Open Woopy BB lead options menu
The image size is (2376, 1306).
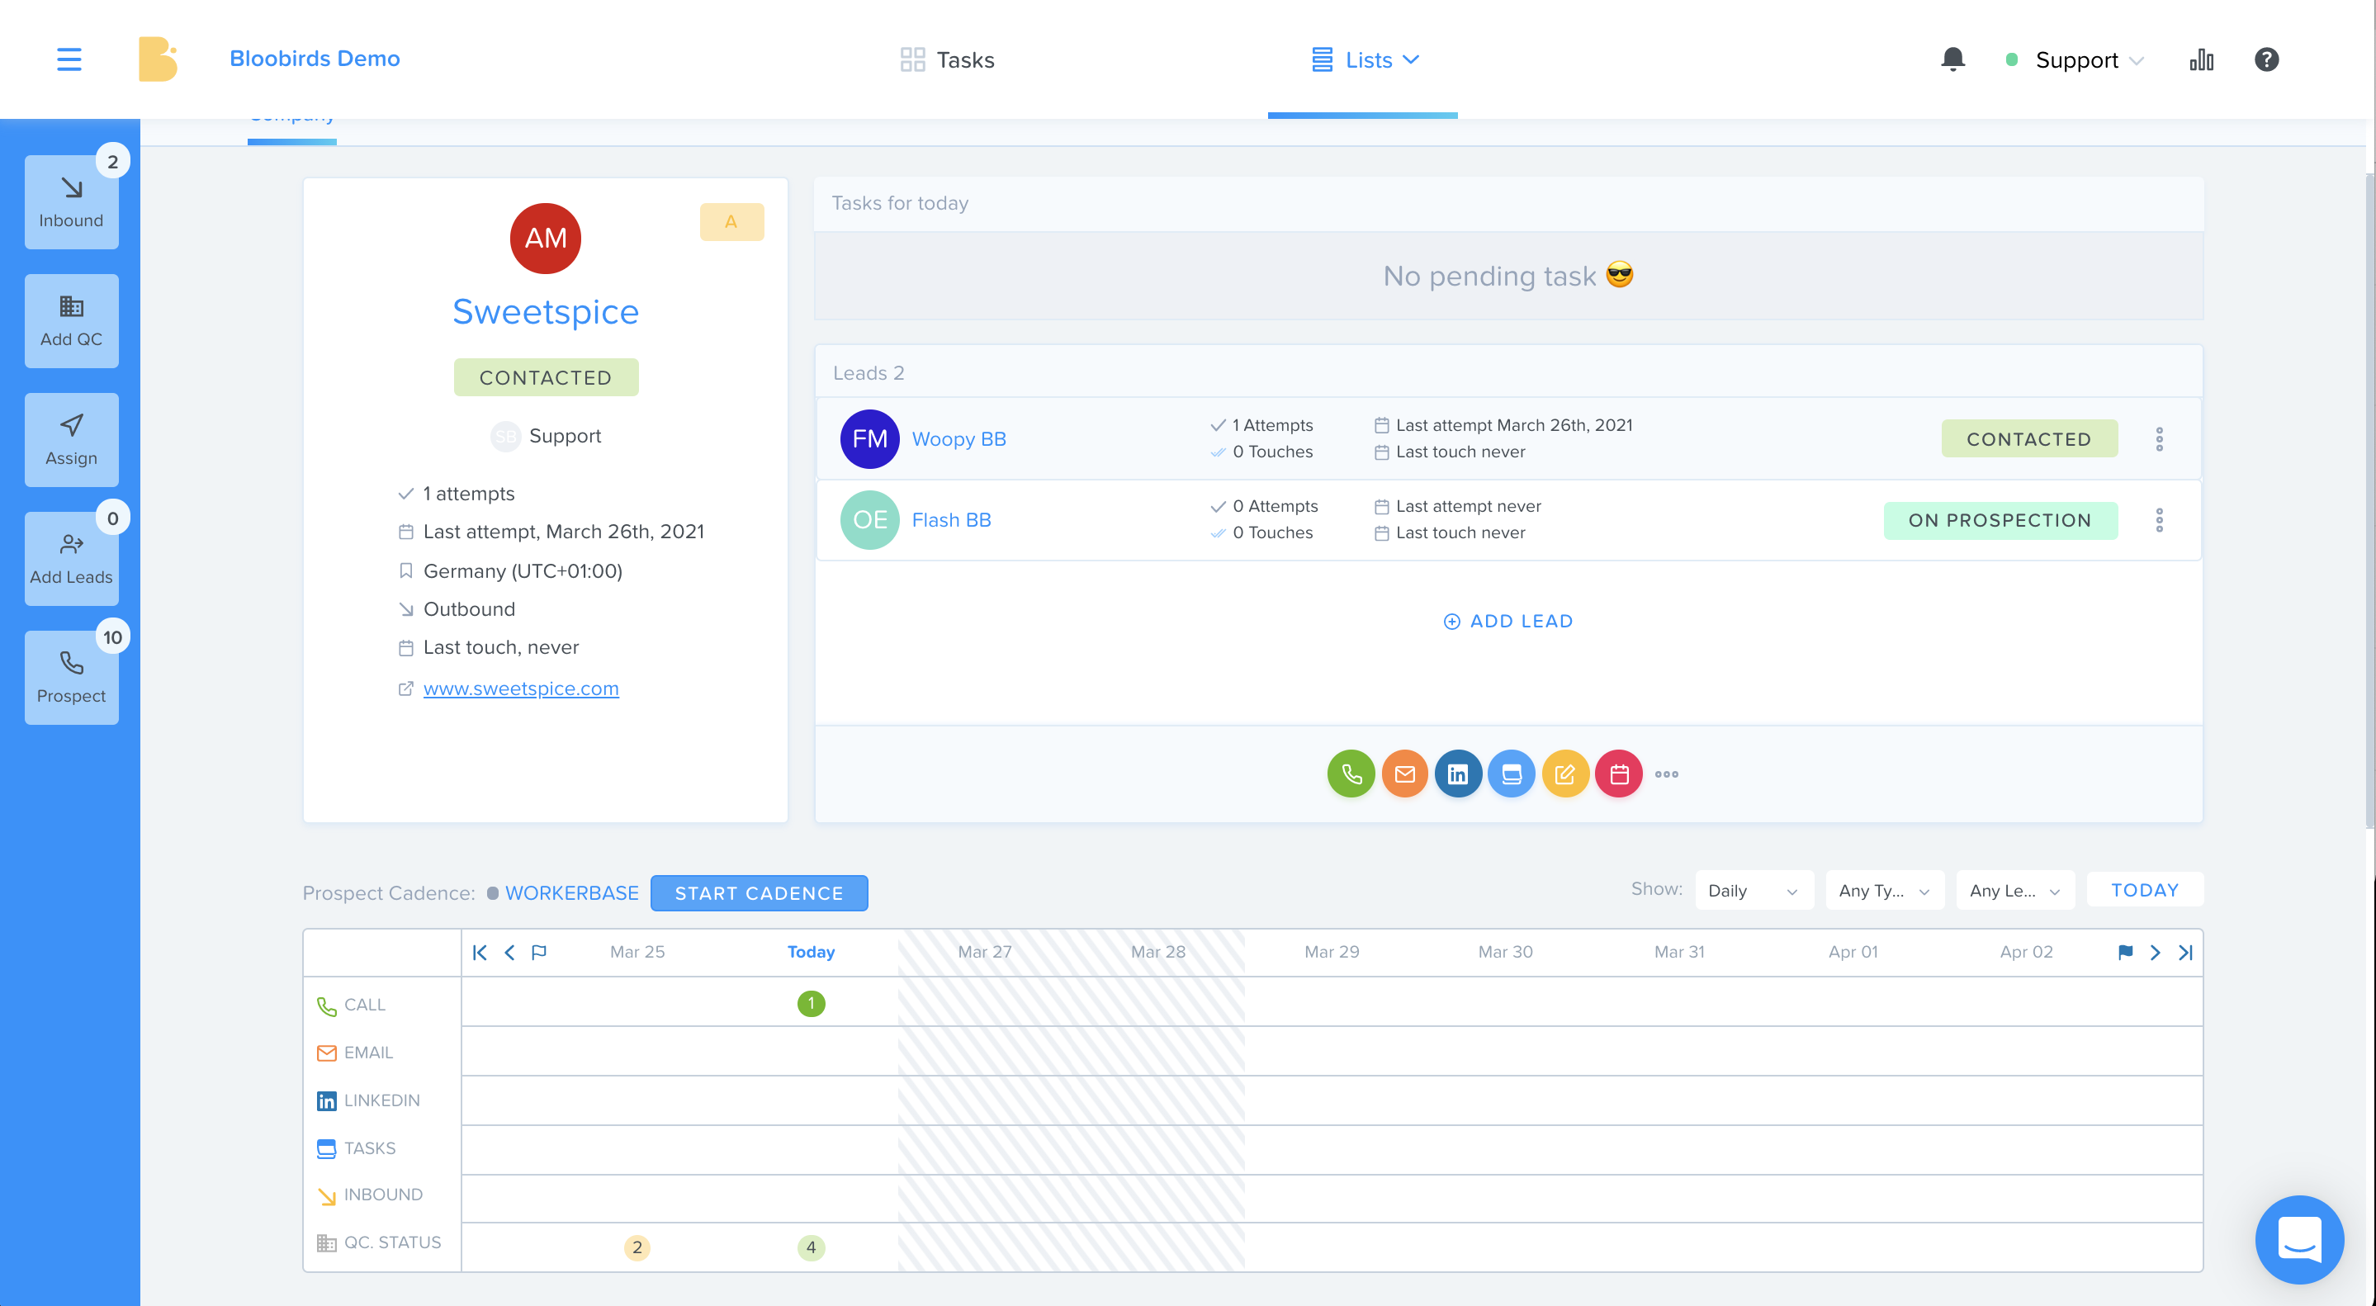pos(2159,439)
